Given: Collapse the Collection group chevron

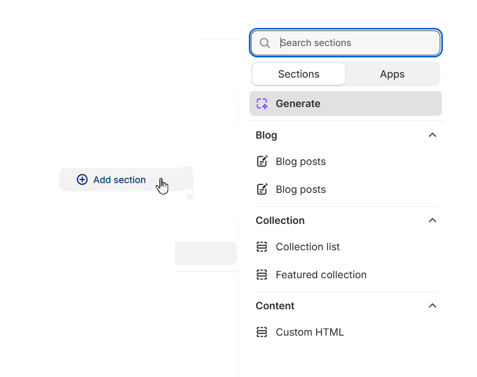Looking at the screenshot, I should coord(433,220).
